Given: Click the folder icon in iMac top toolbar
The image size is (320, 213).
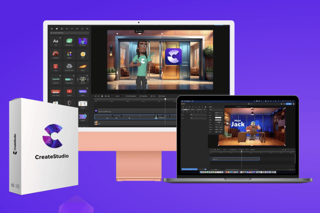Looking at the screenshot, I should point(52,29).
